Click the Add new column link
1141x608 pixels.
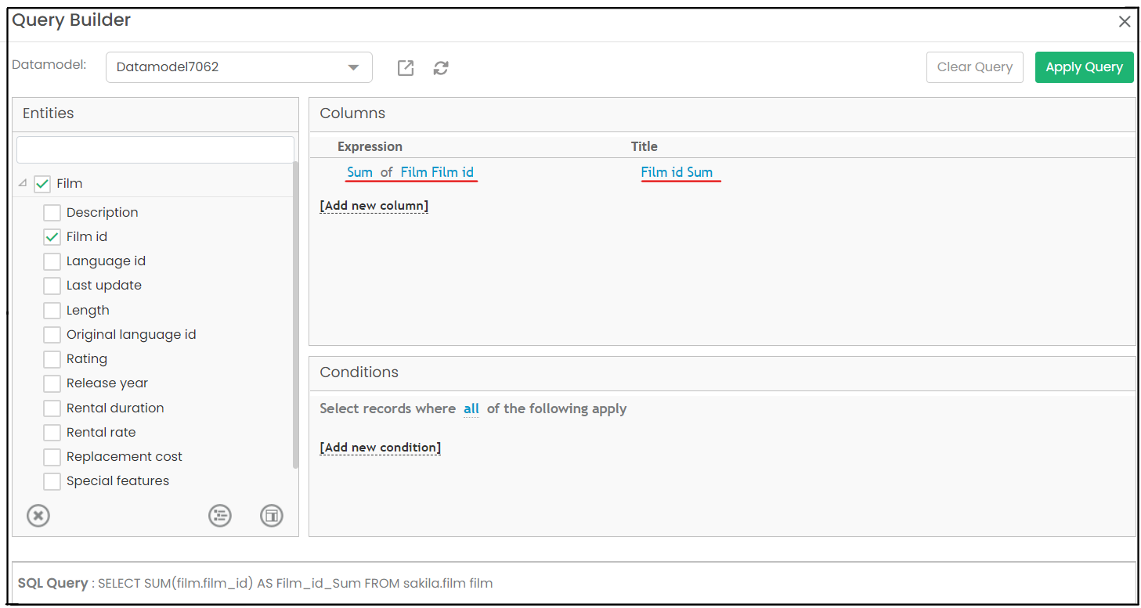point(374,206)
